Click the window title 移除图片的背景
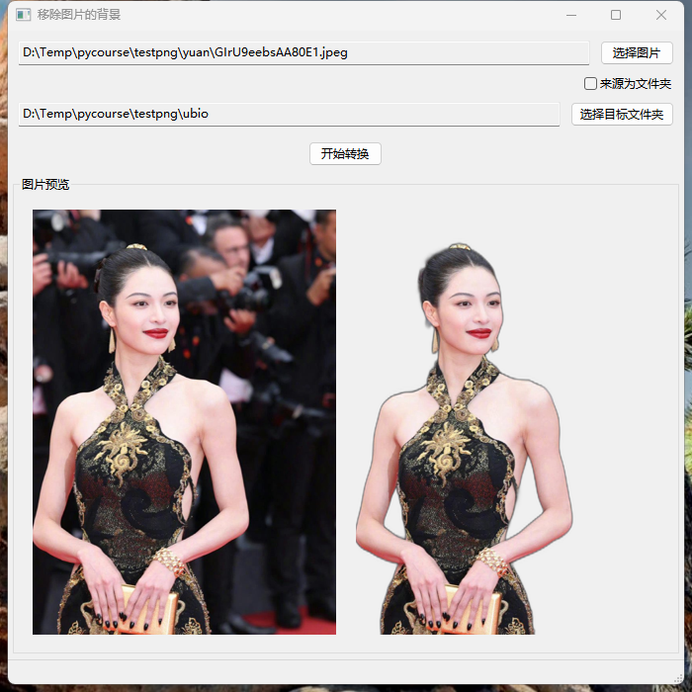The width and height of the screenshot is (692, 692). point(79,15)
